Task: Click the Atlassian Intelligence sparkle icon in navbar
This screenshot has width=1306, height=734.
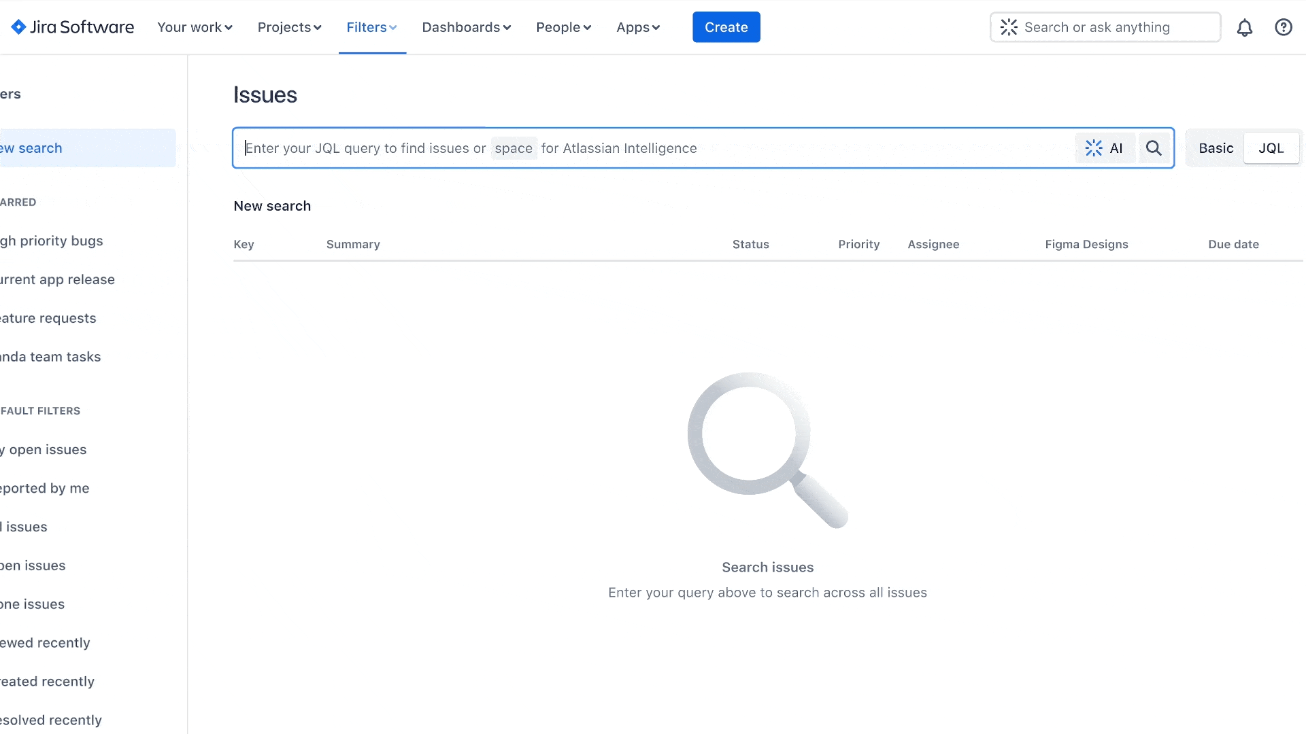Action: [1009, 27]
